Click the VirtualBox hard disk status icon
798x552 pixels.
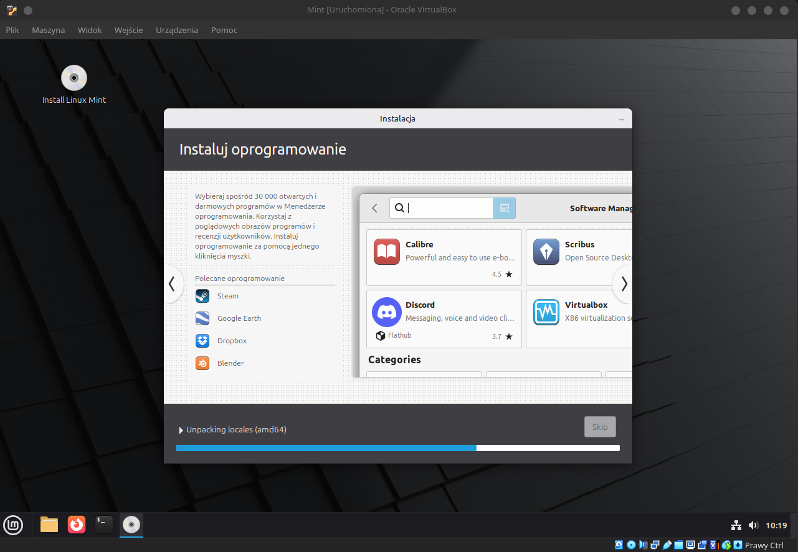[619, 545]
